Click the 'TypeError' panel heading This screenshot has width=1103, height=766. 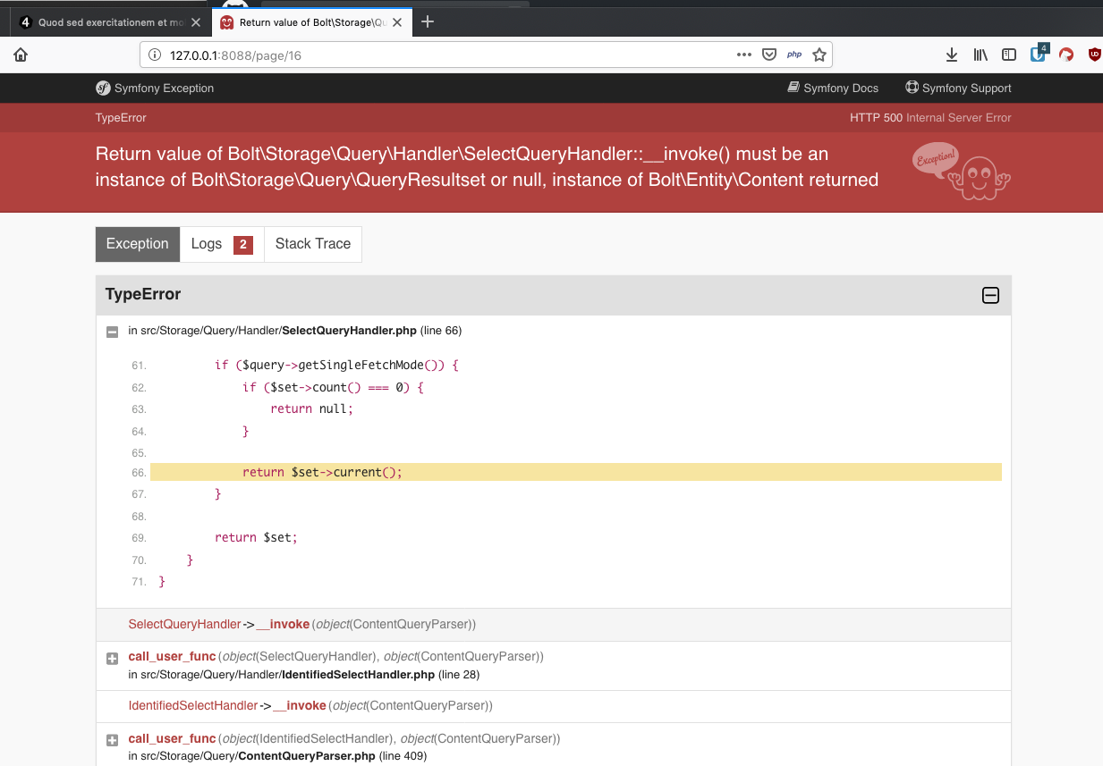143,294
